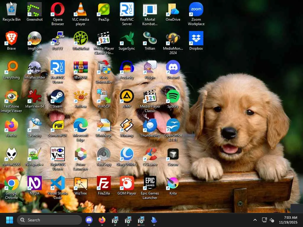The width and height of the screenshot is (303, 227).
Task: Select the PeaZip shortcut
Action: 104,12
